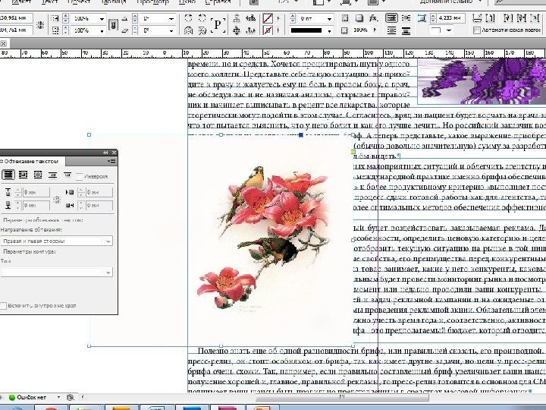
Task: Select the no text wrap icon
Action: click(x=8, y=175)
